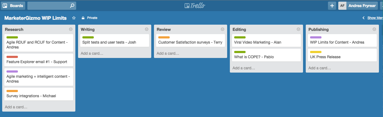Screen dimensions: 383x117
Task: Open the AF avatar for Andrea Fryrear
Action: tap(342, 6)
